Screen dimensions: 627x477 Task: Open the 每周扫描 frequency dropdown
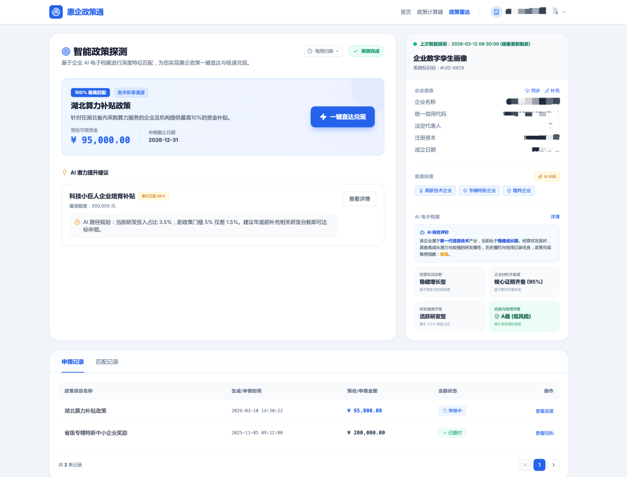click(x=323, y=51)
